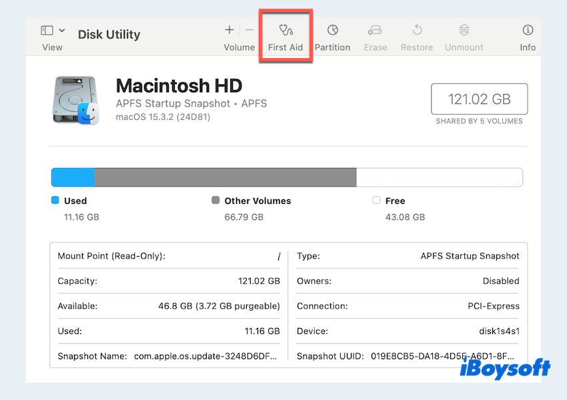The image size is (567, 400).
Task: Click the white Free space segment
Action: tap(439, 177)
